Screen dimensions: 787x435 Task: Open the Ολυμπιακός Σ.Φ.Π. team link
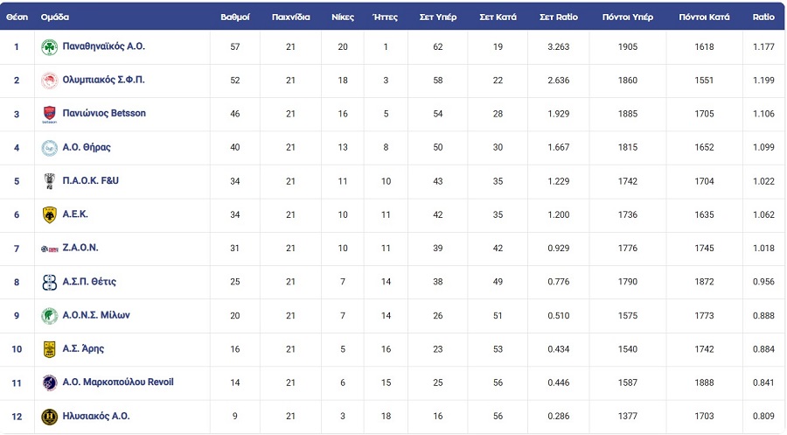point(103,80)
